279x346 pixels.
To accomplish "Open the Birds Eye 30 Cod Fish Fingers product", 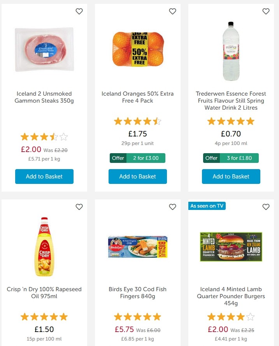I will point(137,293).
